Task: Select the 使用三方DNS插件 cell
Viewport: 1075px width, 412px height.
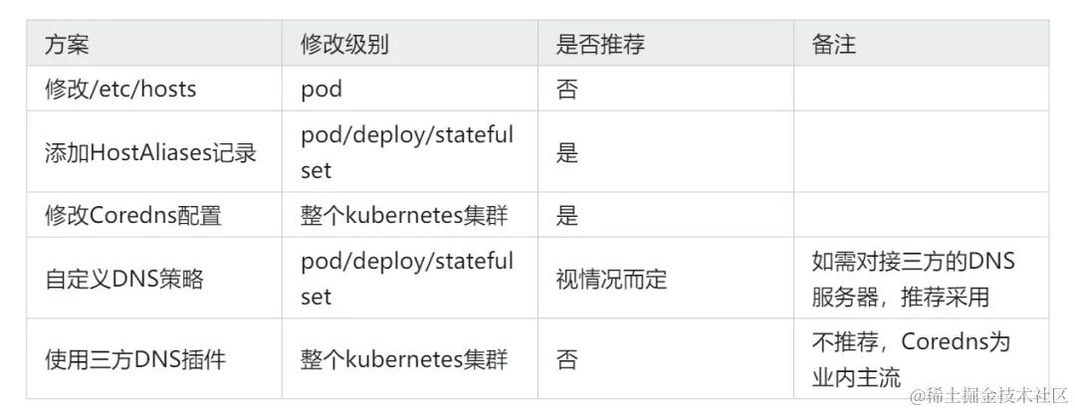Action: [154, 358]
